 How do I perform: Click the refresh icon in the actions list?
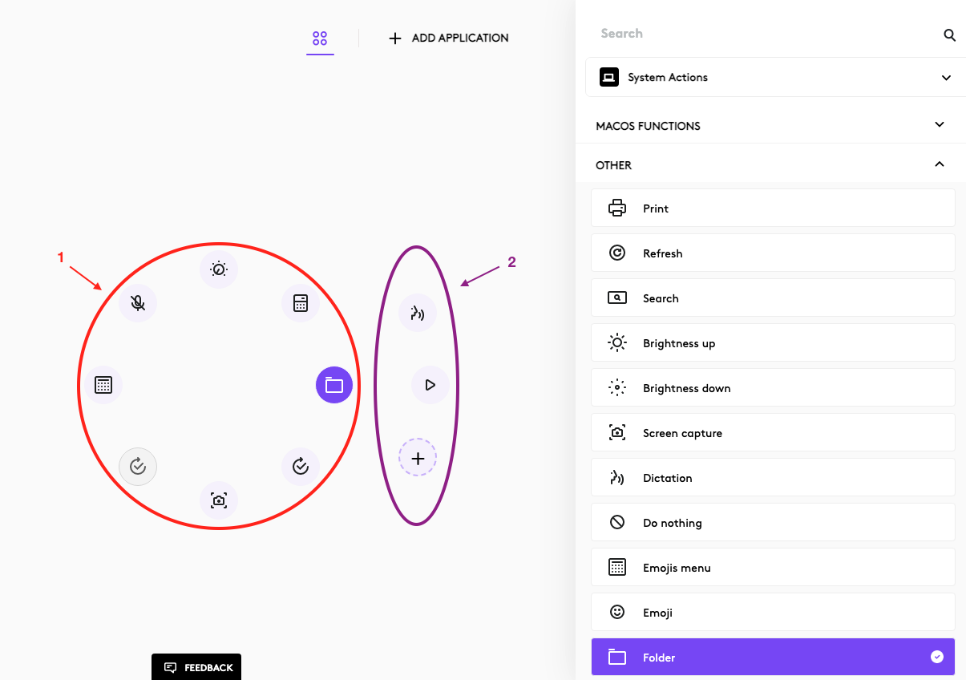(x=616, y=253)
